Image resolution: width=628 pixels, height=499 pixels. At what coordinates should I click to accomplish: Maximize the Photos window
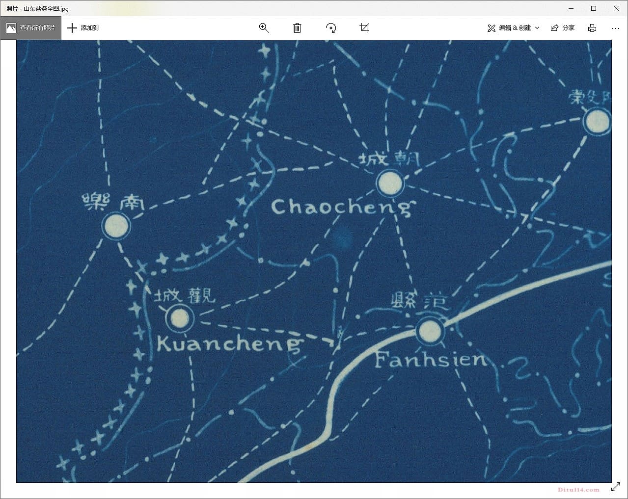(594, 8)
